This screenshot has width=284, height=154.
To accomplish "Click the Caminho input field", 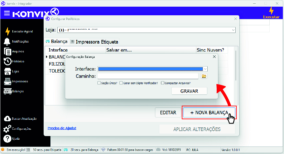I will tap(148, 76).
